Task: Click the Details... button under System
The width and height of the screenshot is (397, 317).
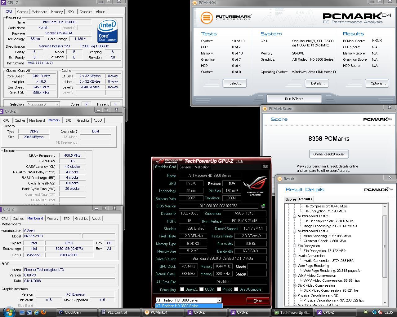Action: click(317, 83)
